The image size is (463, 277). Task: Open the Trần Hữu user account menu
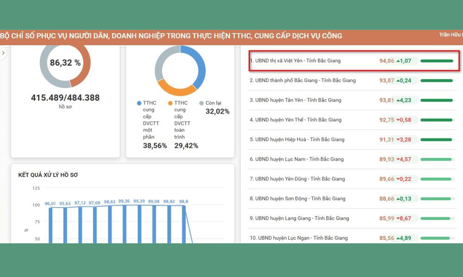pos(450,35)
